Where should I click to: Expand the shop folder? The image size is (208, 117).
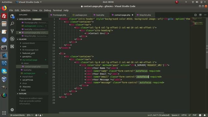25,83
